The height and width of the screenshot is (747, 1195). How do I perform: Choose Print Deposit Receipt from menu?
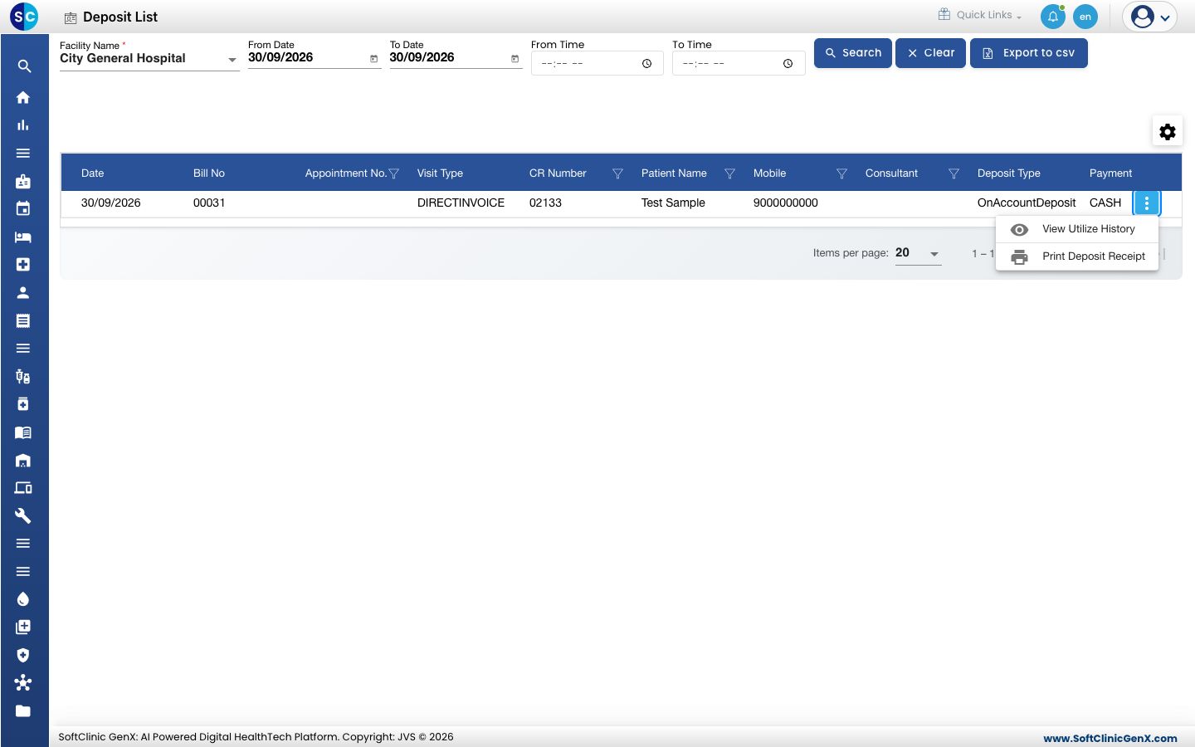tap(1077, 256)
